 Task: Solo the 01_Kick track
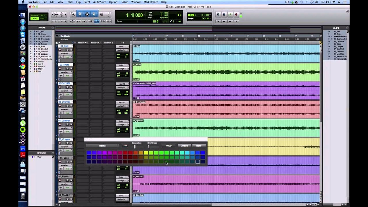point(68,50)
